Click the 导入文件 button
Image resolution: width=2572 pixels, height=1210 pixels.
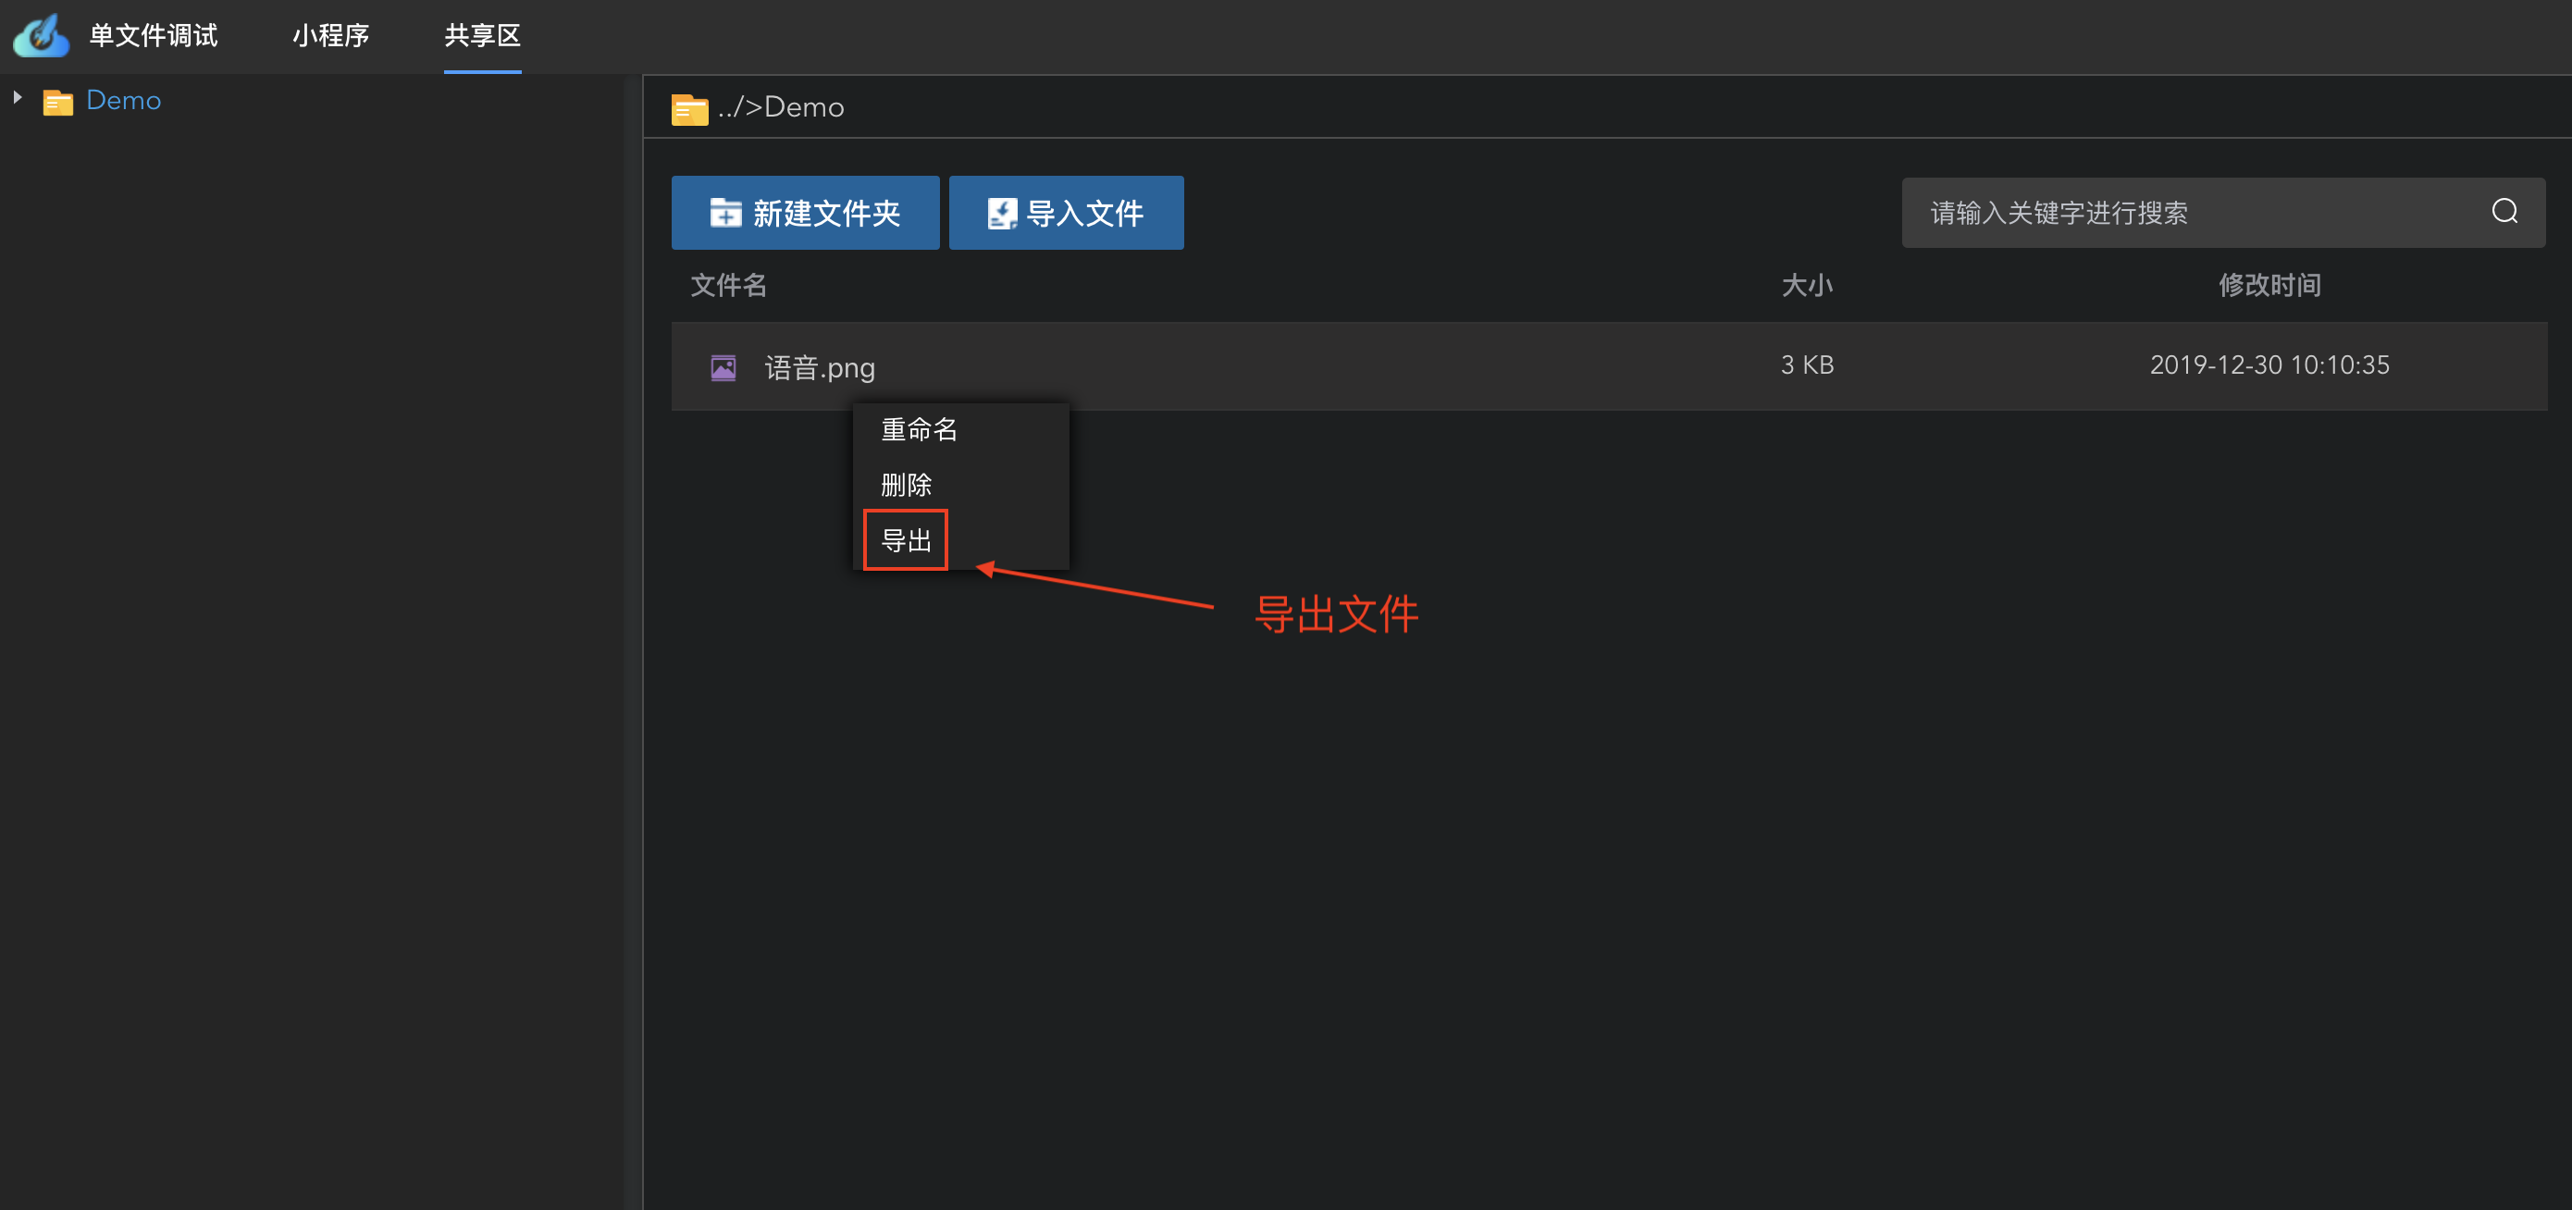[1065, 213]
